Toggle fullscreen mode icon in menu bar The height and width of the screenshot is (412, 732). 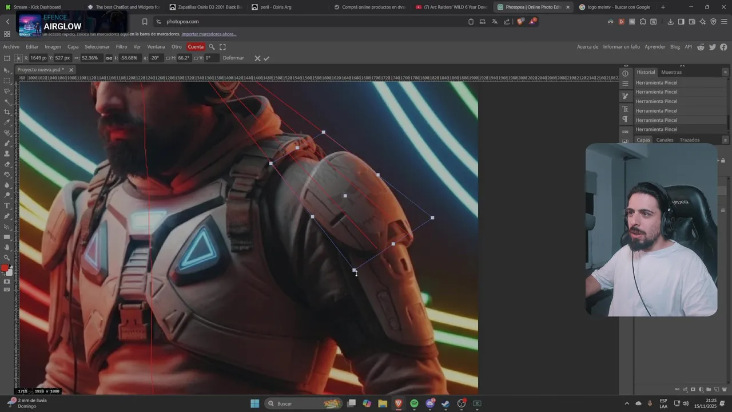(x=222, y=47)
